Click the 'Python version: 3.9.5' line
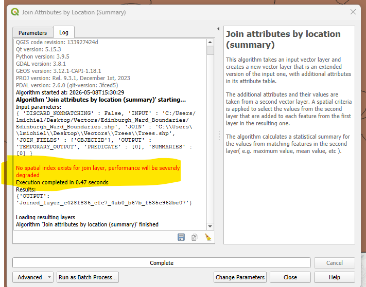366x287 pixels. 43,56
